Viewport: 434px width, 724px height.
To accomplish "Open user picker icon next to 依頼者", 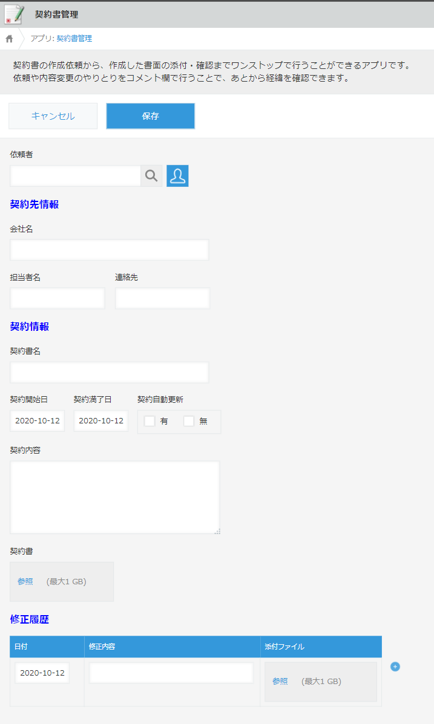I will click(x=177, y=176).
